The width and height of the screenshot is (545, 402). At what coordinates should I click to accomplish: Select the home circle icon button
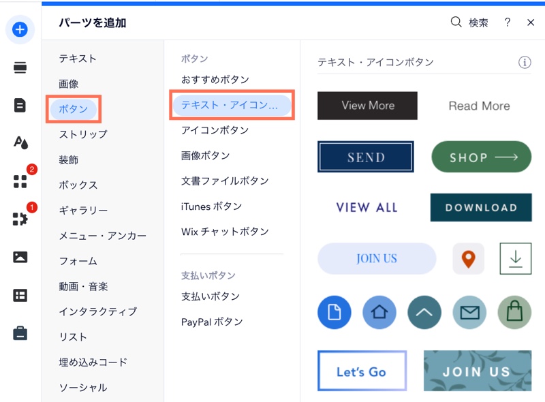[x=379, y=312]
